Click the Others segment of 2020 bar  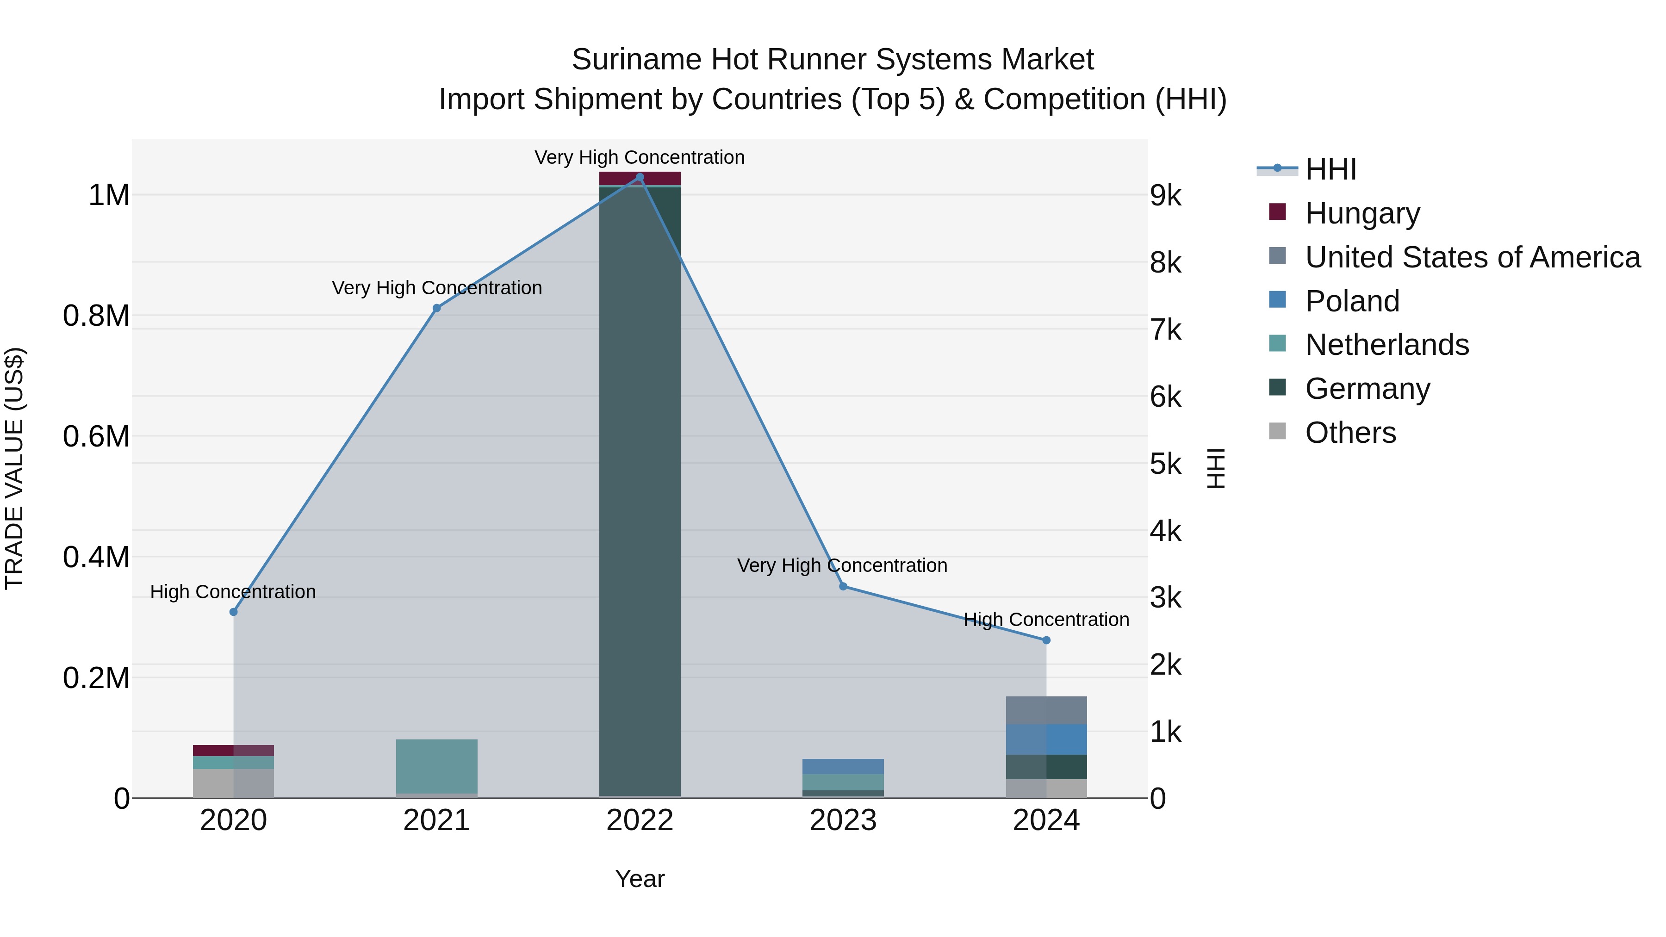234,784
